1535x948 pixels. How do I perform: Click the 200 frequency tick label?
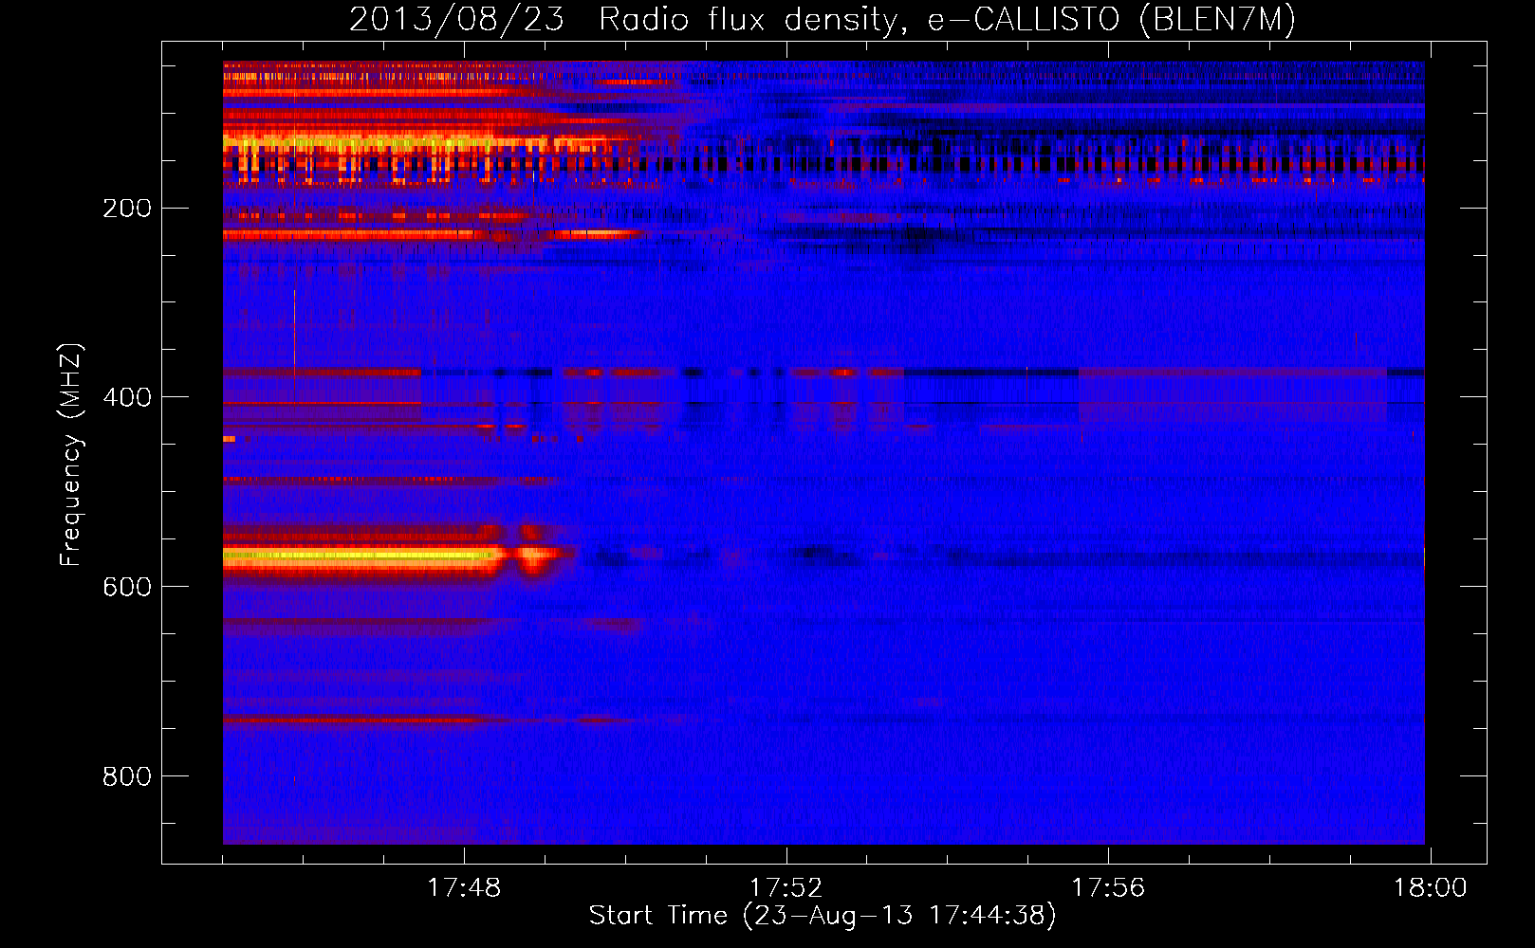coord(127,208)
